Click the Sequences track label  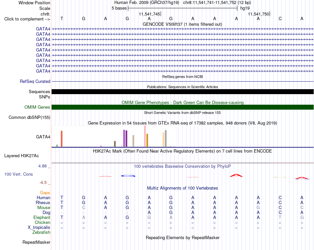pos(39,92)
